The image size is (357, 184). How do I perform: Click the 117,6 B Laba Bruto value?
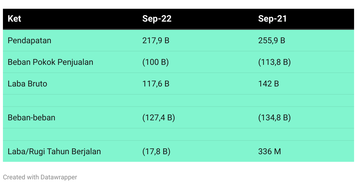tap(156, 84)
